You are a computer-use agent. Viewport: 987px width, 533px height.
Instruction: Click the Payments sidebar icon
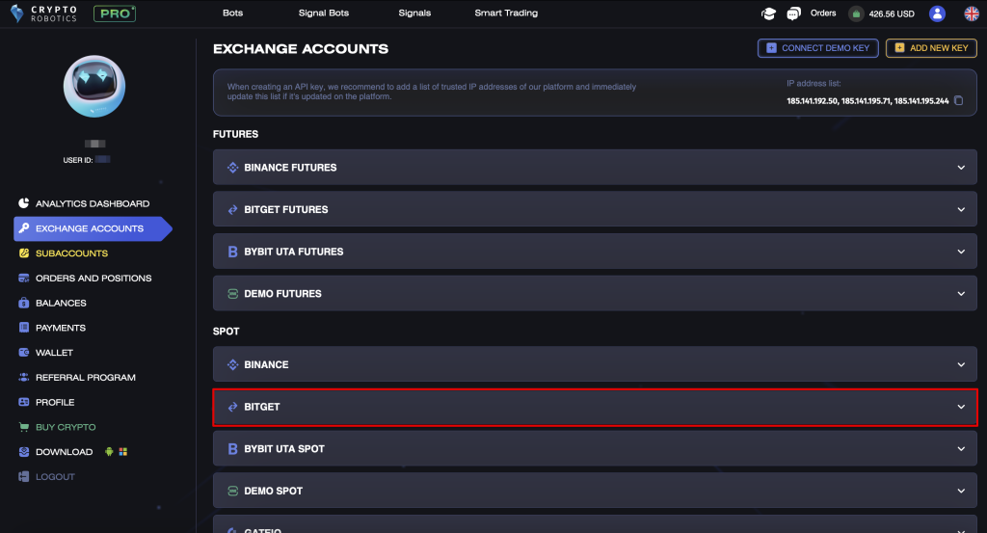(x=24, y=328)
